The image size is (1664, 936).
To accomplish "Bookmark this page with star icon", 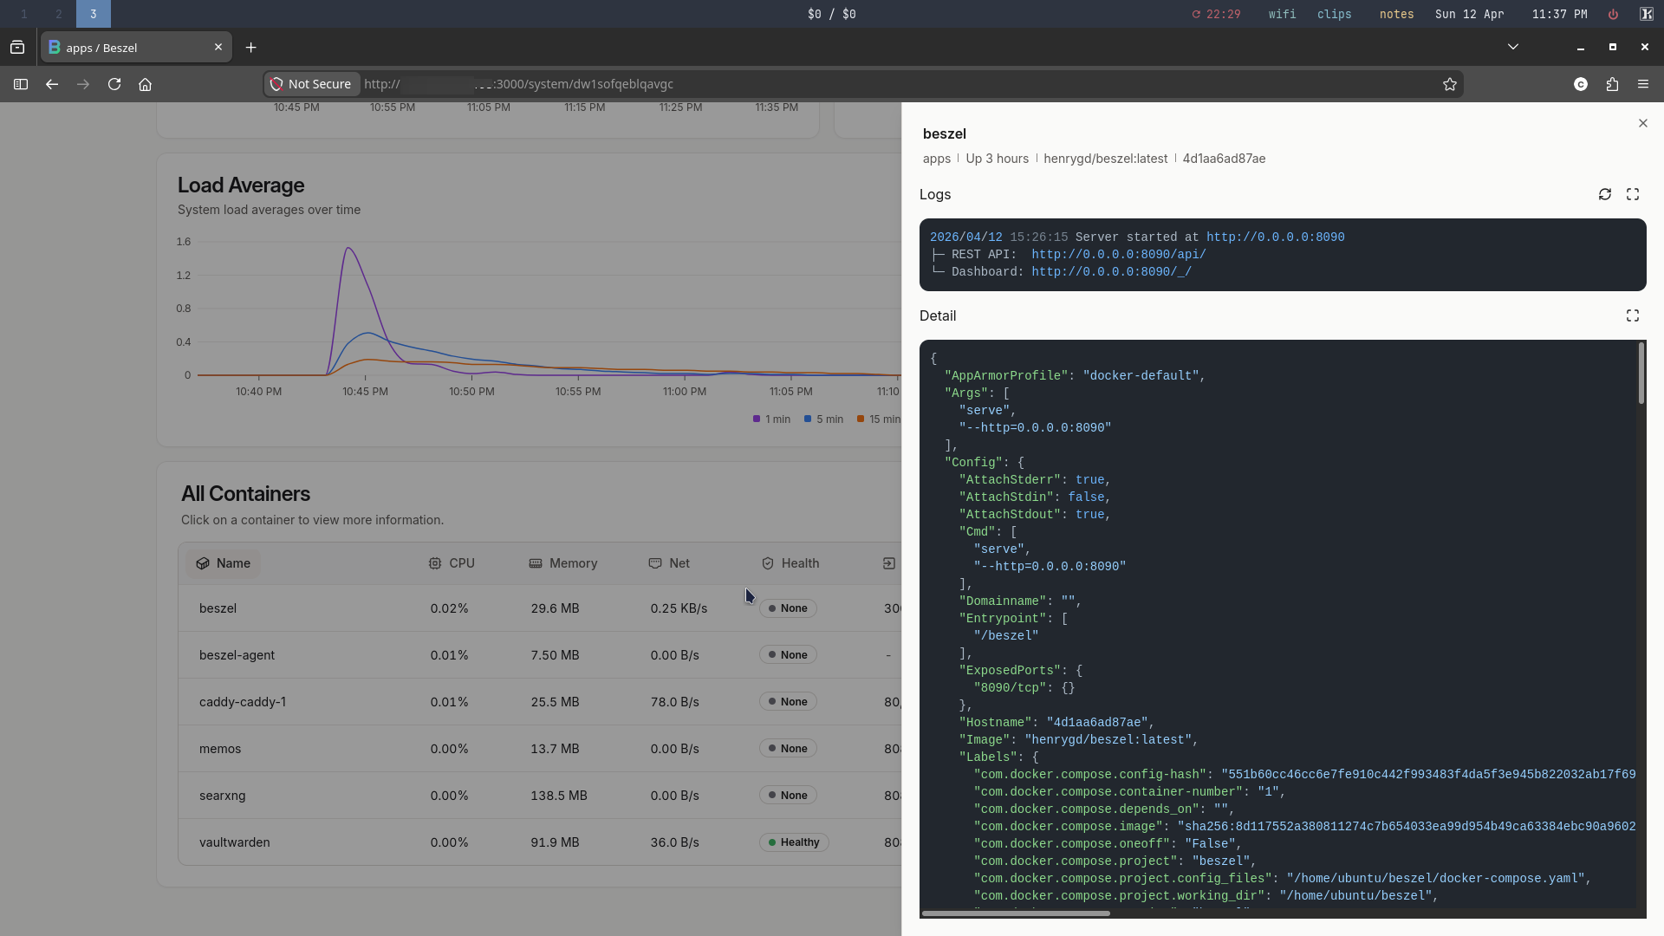I will pyautogui.click(x=1450, y=84).
